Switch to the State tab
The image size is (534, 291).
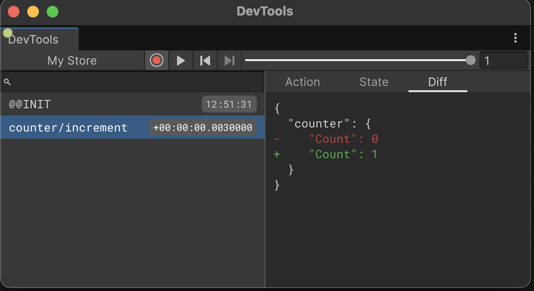(x=374, y=81)
